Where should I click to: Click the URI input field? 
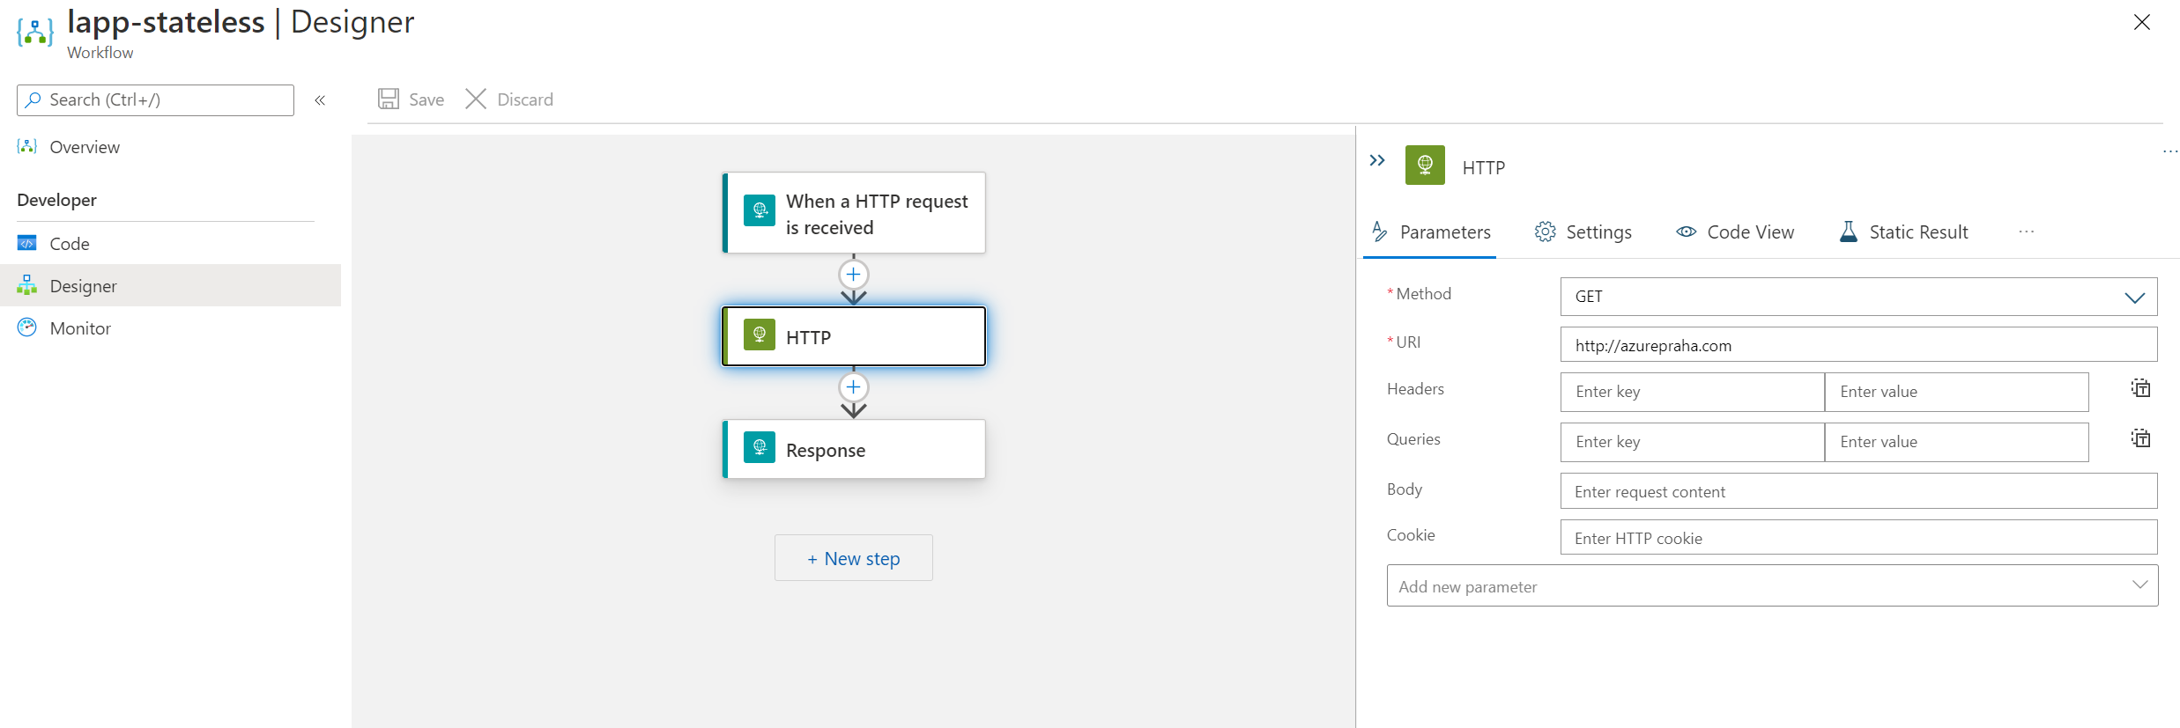(x=1857, y=345)
